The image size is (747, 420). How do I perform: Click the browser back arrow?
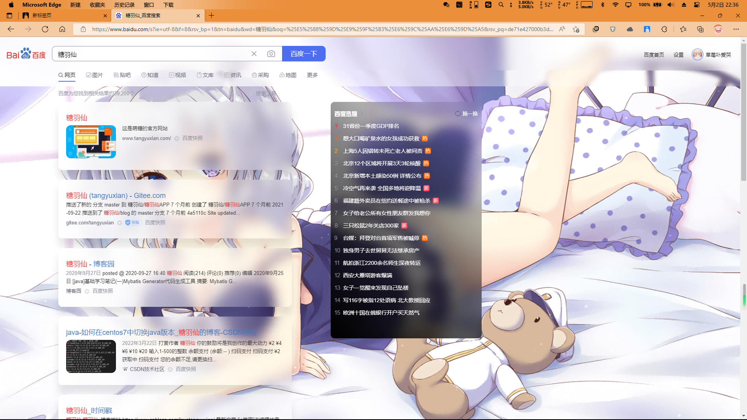(x=11, y=29)
